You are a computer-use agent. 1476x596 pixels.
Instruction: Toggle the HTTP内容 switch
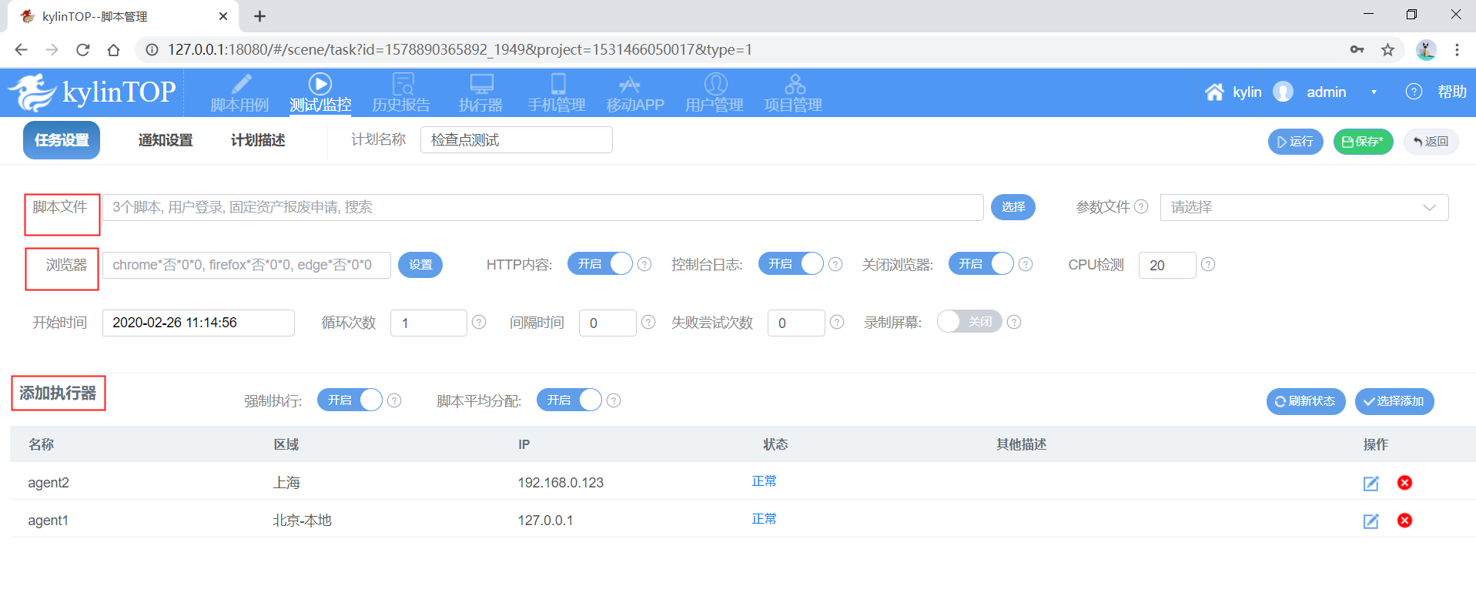(x=599, y=264)
